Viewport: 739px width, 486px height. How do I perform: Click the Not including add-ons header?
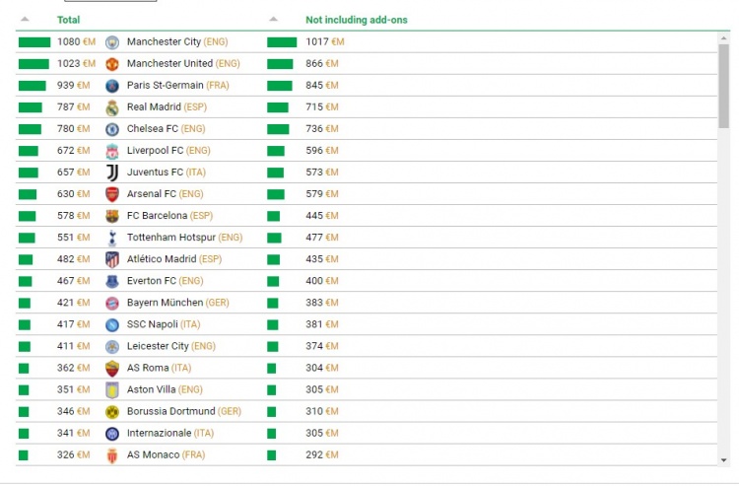(x=356, y=20)
